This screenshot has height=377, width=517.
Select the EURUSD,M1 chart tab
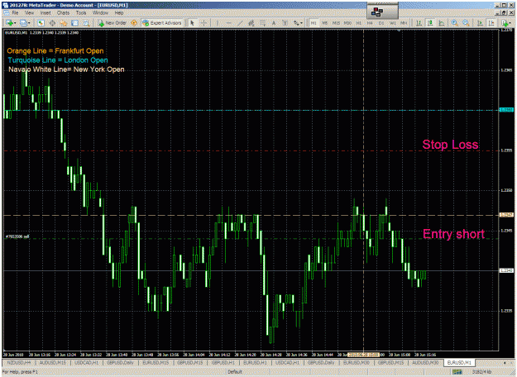pyautogui.click(x=459, y=362)
